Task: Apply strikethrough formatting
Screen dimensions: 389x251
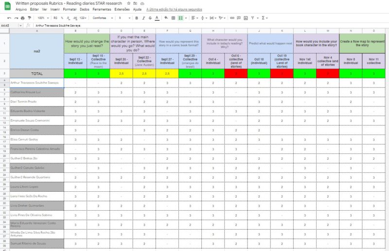Action: [x=150, y=18]
